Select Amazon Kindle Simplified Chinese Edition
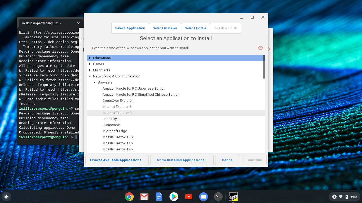The height and width of the screenshot is (203, 362). click(x=141, y=94)
